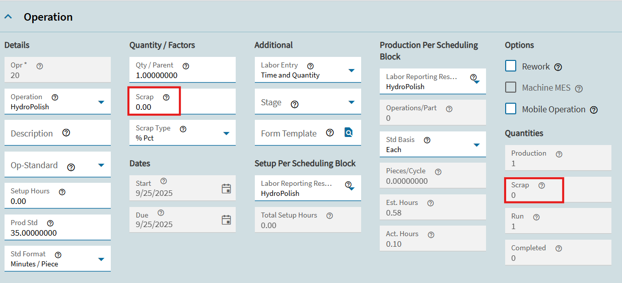Image resolution: width=622 pixels, height=283 pixels.
Task: Open the Due date calendar picker
Action: (x=226, y=220)
